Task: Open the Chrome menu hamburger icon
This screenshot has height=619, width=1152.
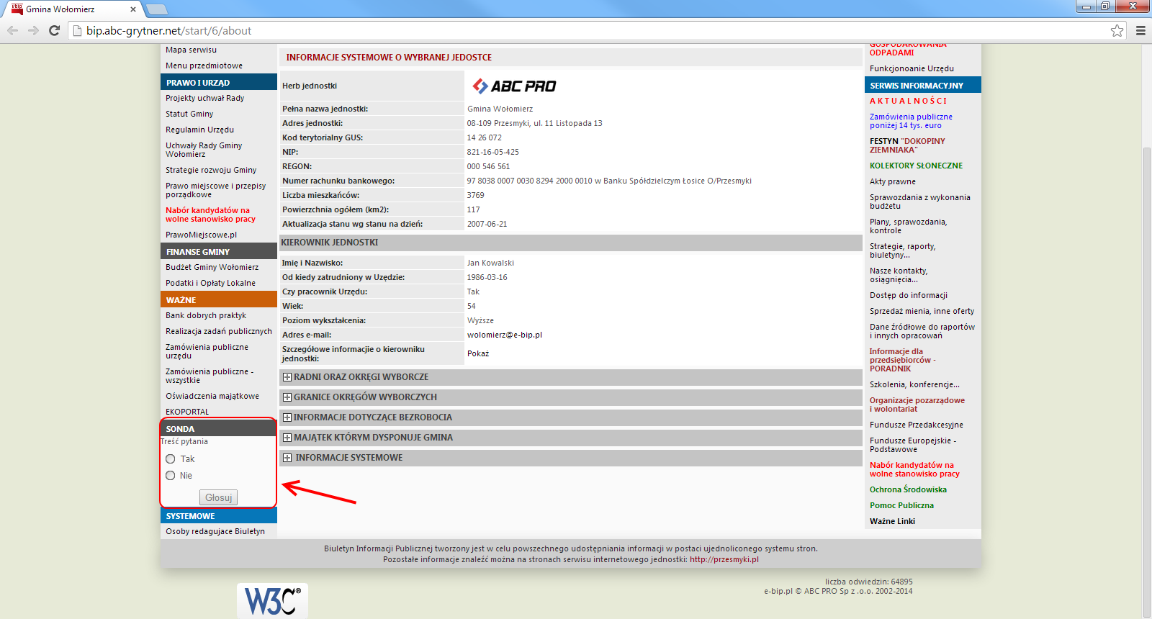Action: click(x=1140, y=30)
